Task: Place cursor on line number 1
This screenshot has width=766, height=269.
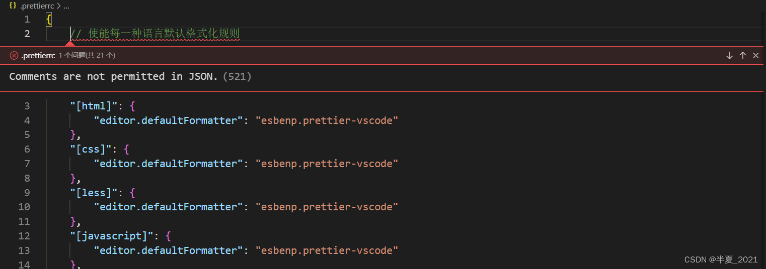Action: tap(27, 20)
